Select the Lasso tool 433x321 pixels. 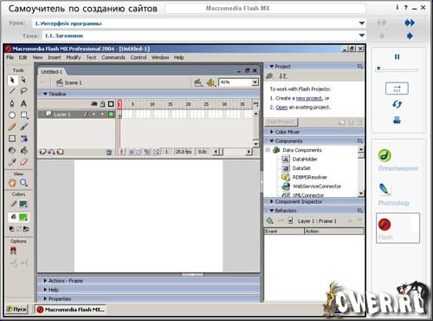(23, 91)
